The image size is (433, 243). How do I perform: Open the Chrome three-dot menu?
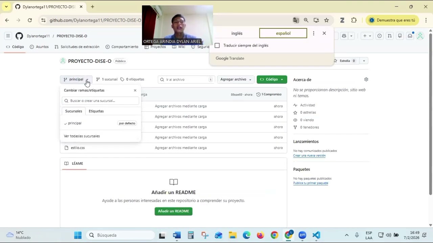426,20
